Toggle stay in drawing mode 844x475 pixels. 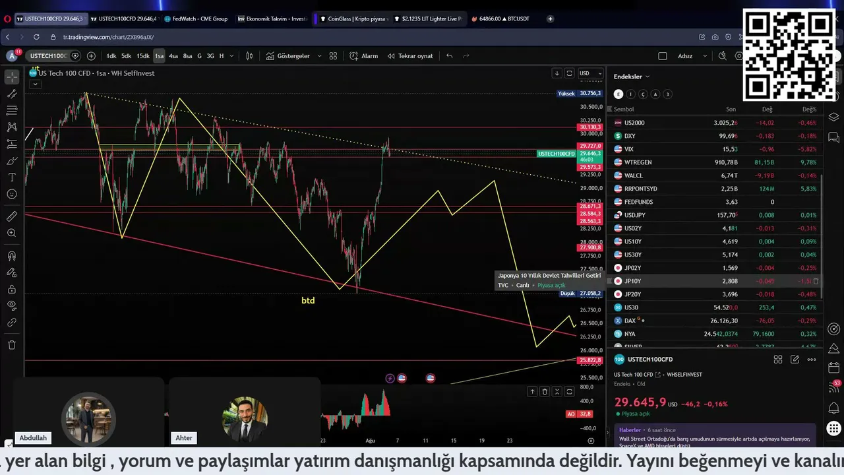click(x=12, y=272)
